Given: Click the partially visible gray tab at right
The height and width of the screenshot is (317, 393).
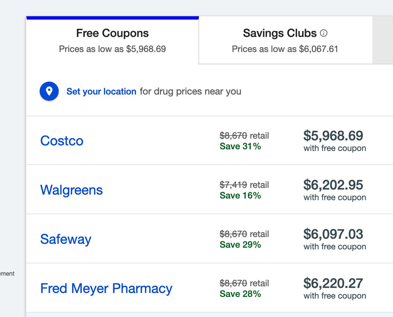Looking at the screenshot, I should (x=383, y=40).
